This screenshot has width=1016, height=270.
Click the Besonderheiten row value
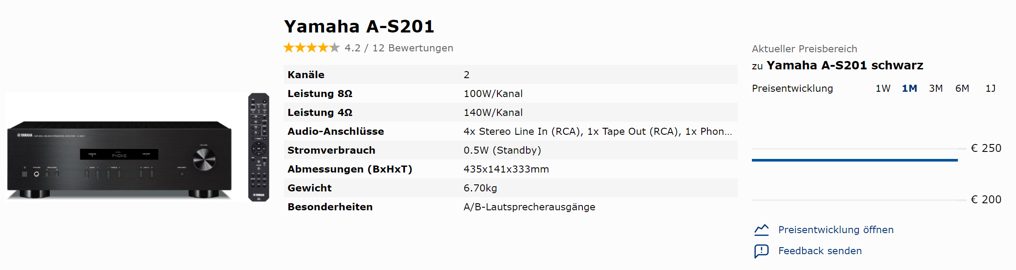click(x=529, y=207)
